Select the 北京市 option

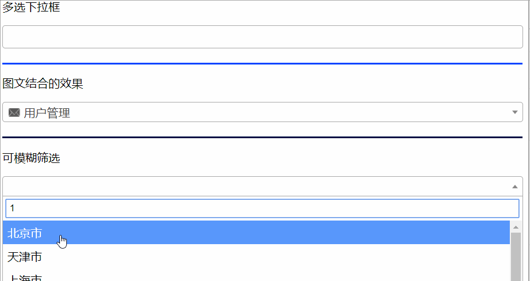[25, 233]
